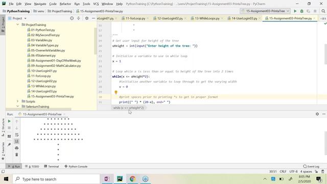Open the Structure side tool window
The width and height of the screenshot is (327, 184).
pyautogui.click(x=3, y=127)
